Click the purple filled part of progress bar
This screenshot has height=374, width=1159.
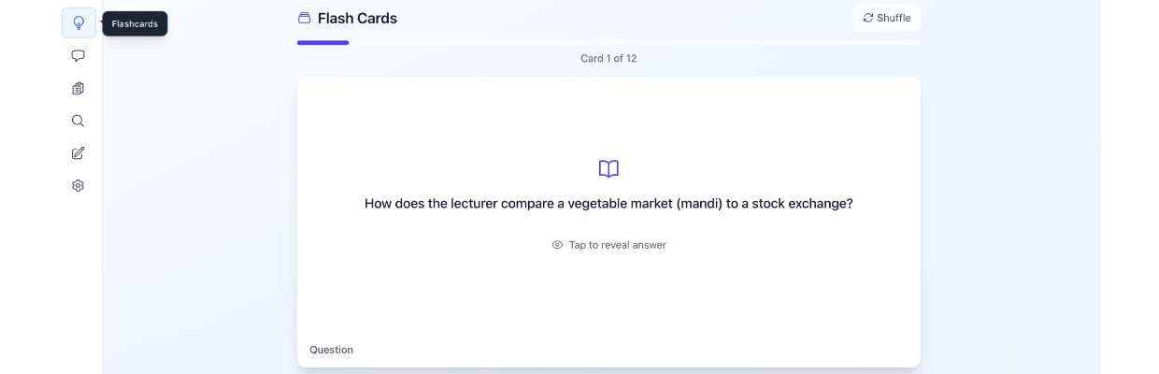pos(322,42)
